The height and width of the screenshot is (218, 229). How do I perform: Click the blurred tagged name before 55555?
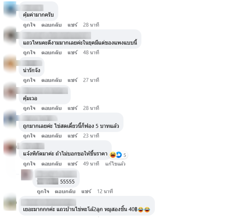48,181
